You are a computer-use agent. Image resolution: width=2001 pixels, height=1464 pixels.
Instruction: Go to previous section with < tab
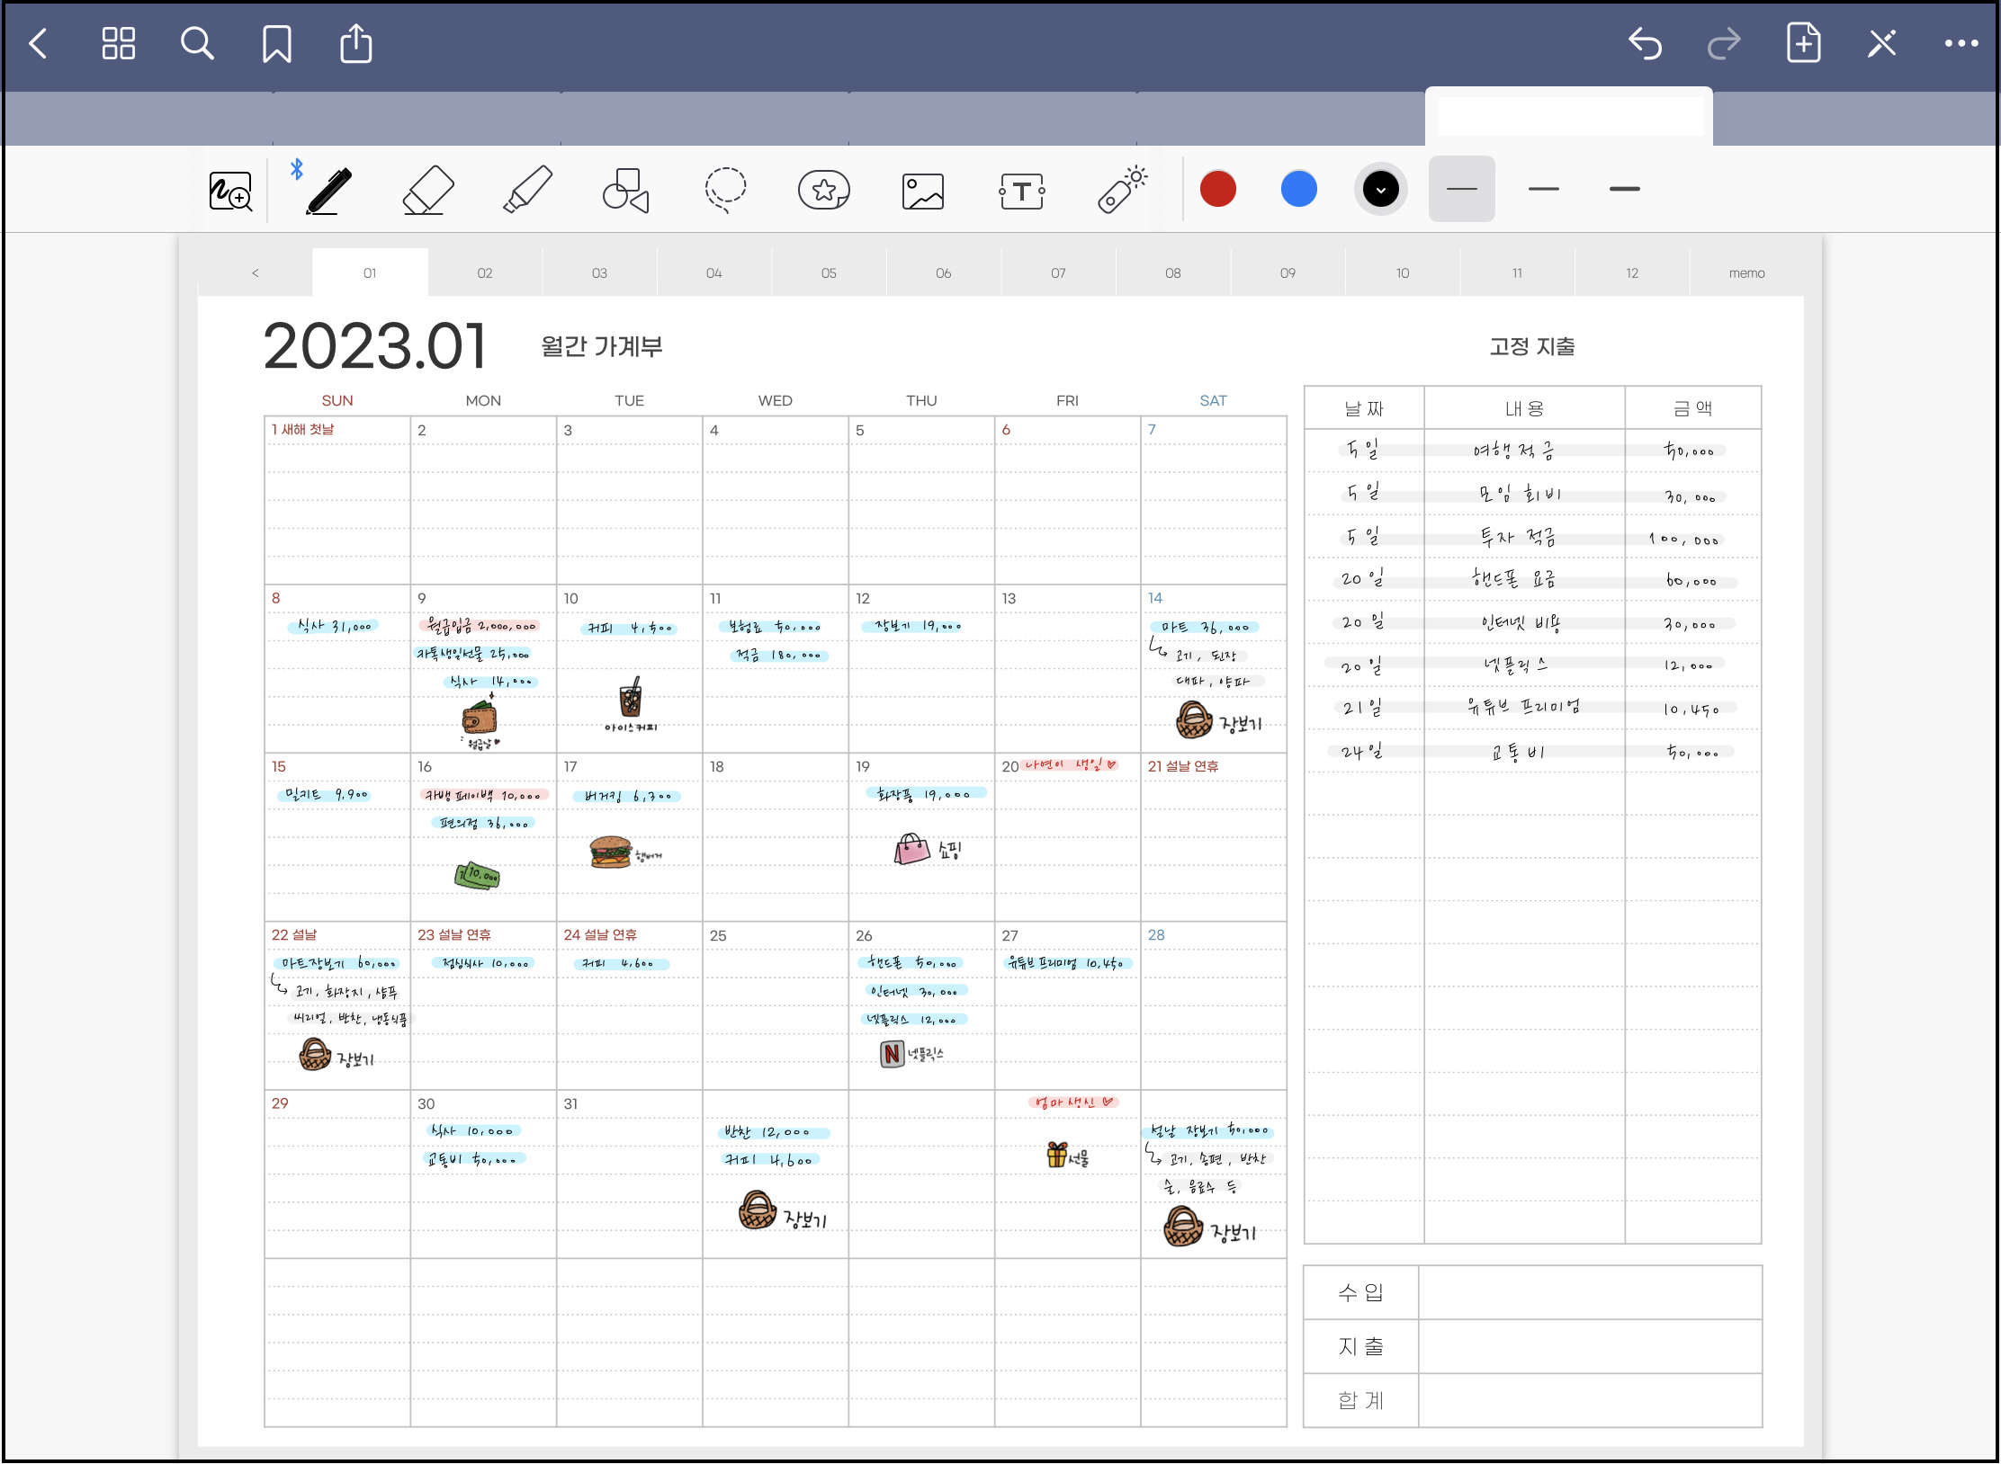[256, 273]
